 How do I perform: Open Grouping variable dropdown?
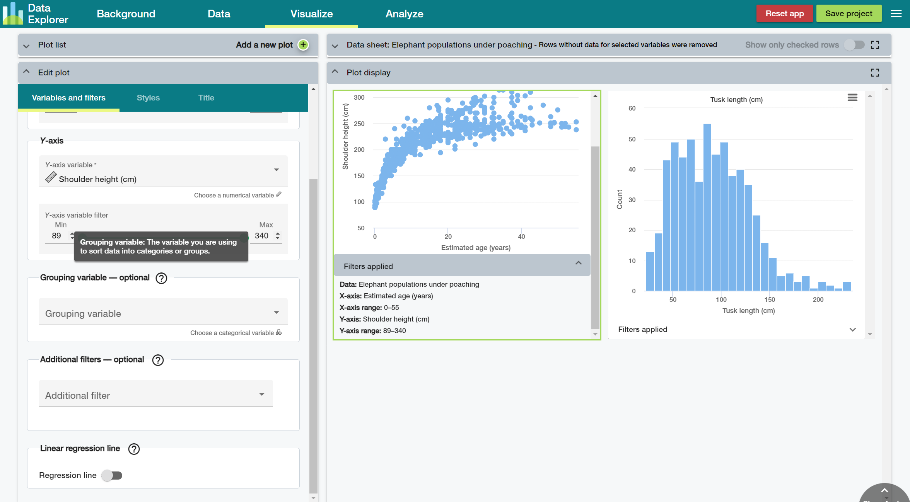(163, 312)
